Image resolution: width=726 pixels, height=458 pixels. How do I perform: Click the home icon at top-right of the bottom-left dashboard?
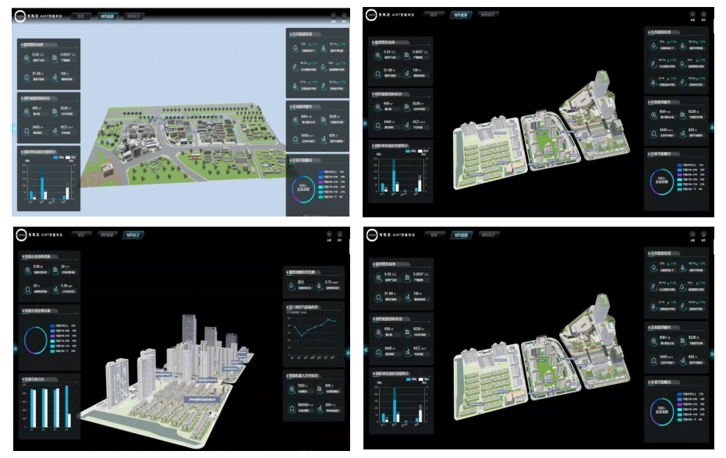[x=340, y=233]
